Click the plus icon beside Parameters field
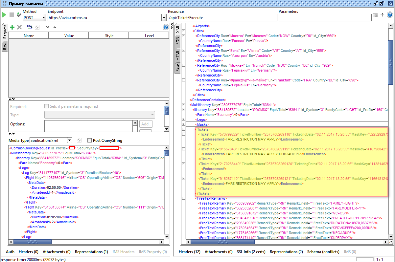395x262 pixels. click(x=383, y=15)
